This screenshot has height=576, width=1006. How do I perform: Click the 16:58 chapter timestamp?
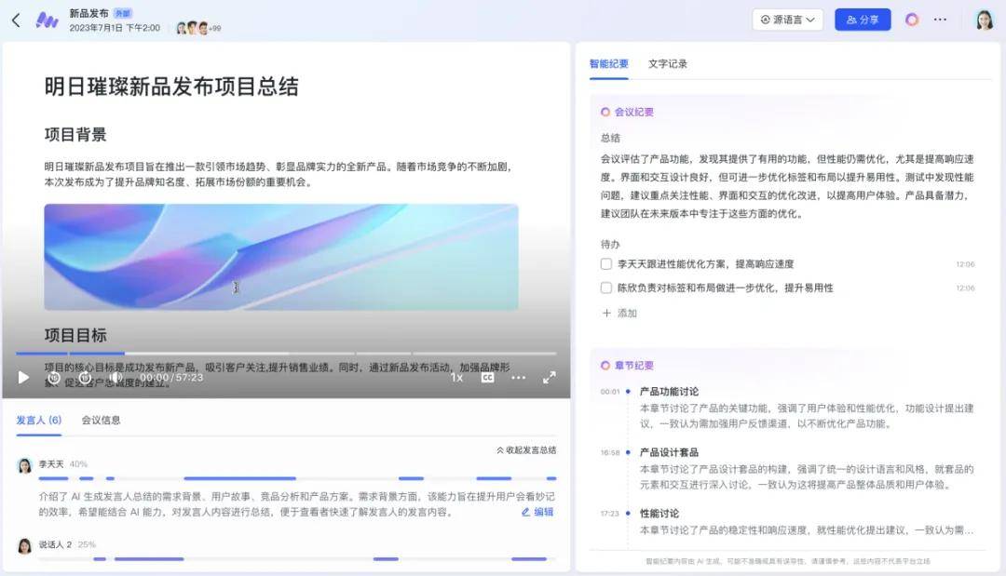(610, 453)
